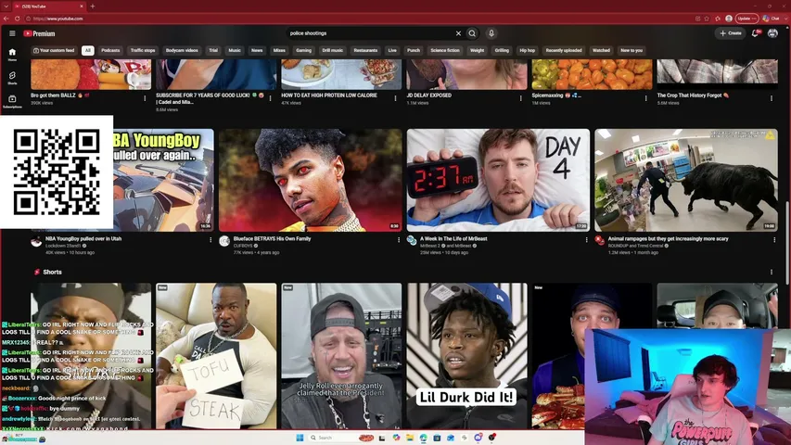Screen dimensions: 791x445
Task: Reload the page with the refresh icon
Action: [17, 19]
